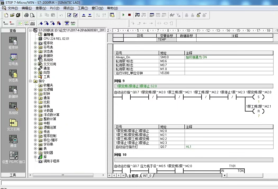Open the 调试(D) menu

tap(69, 8)
